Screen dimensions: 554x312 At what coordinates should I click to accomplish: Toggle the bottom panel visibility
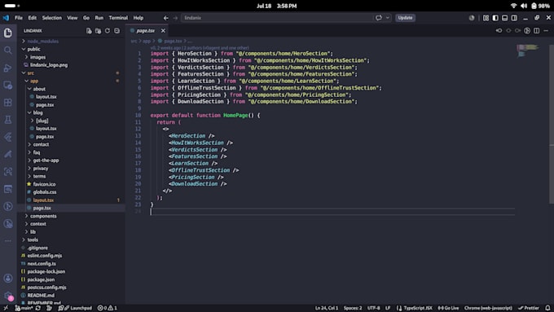[504, 18]
